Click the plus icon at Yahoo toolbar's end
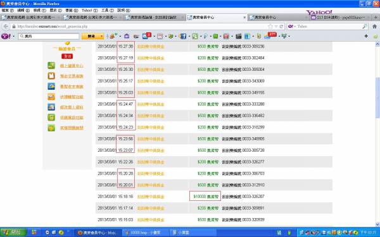The width and height of the screenshot is (380, 237). [366, 36]
